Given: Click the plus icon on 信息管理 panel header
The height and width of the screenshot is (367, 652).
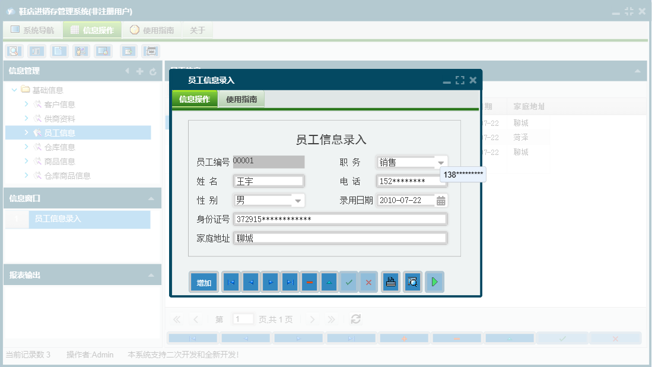Looking at the screenshot, I should pyautogui.click(x=139, y=70).
